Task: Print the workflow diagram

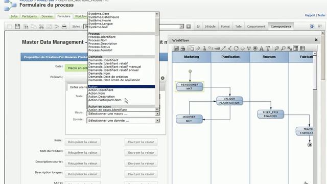Action: [183, 49]
